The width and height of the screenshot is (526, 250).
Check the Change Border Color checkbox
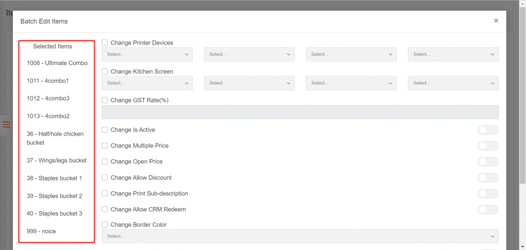click(105, 224)
